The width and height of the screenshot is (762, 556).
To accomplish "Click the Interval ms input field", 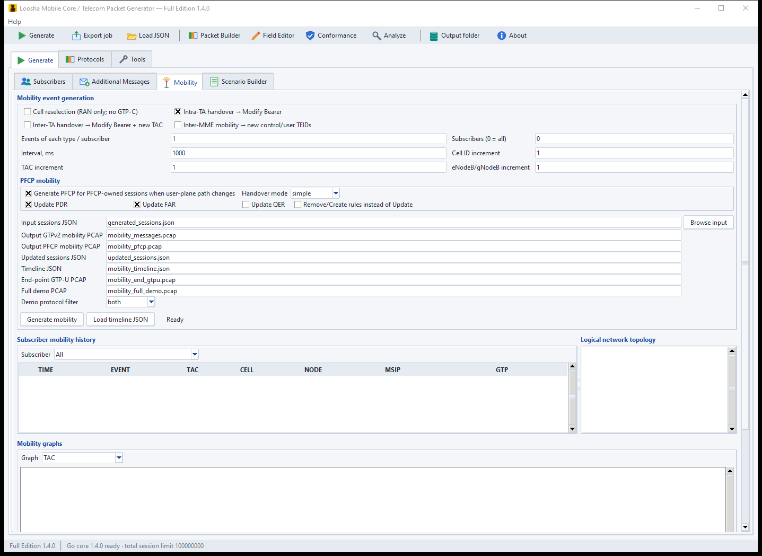I will 309,153.
